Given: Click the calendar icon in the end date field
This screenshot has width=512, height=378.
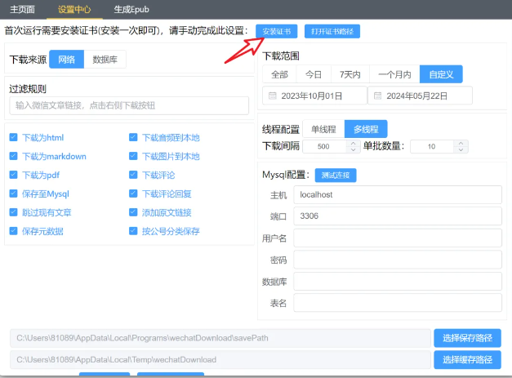Looking at the screenshot, I should 378,96.
